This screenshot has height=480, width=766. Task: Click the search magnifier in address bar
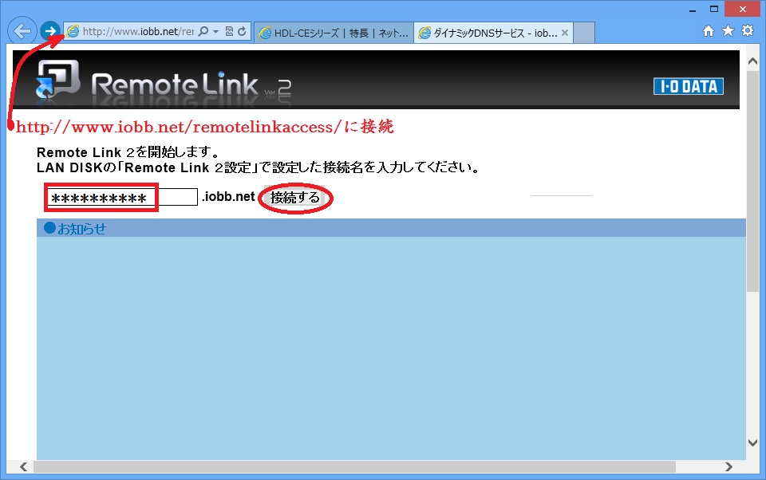[x=203, y=31]
